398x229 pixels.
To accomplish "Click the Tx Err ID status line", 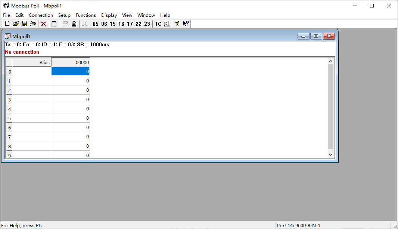I will click(57, 45).
